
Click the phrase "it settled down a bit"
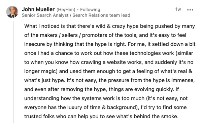pyautogui.click(x=171, y=44)
